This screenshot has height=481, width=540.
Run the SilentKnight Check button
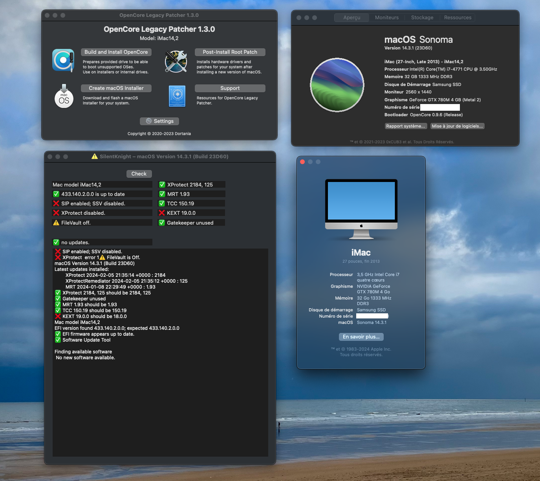point(139,174)
